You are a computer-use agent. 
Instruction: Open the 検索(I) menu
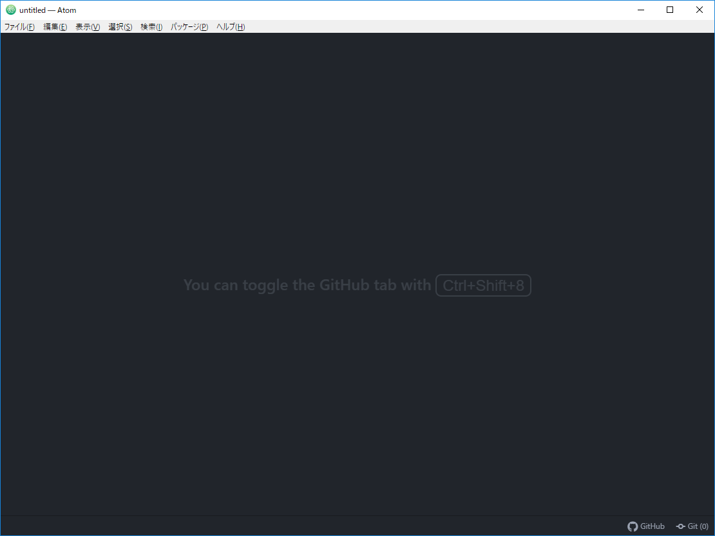tap(151, 27)
